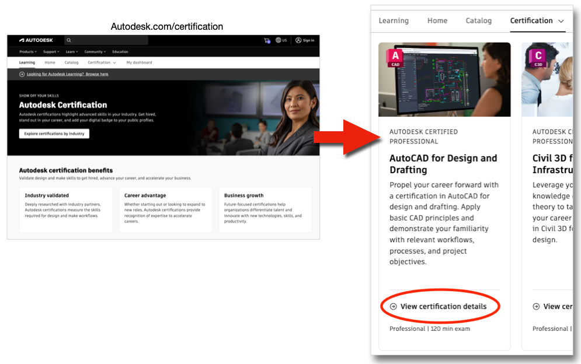Select the Learning tab in small page
Viewport: 581px width, 364px height.
coord(27,62)
